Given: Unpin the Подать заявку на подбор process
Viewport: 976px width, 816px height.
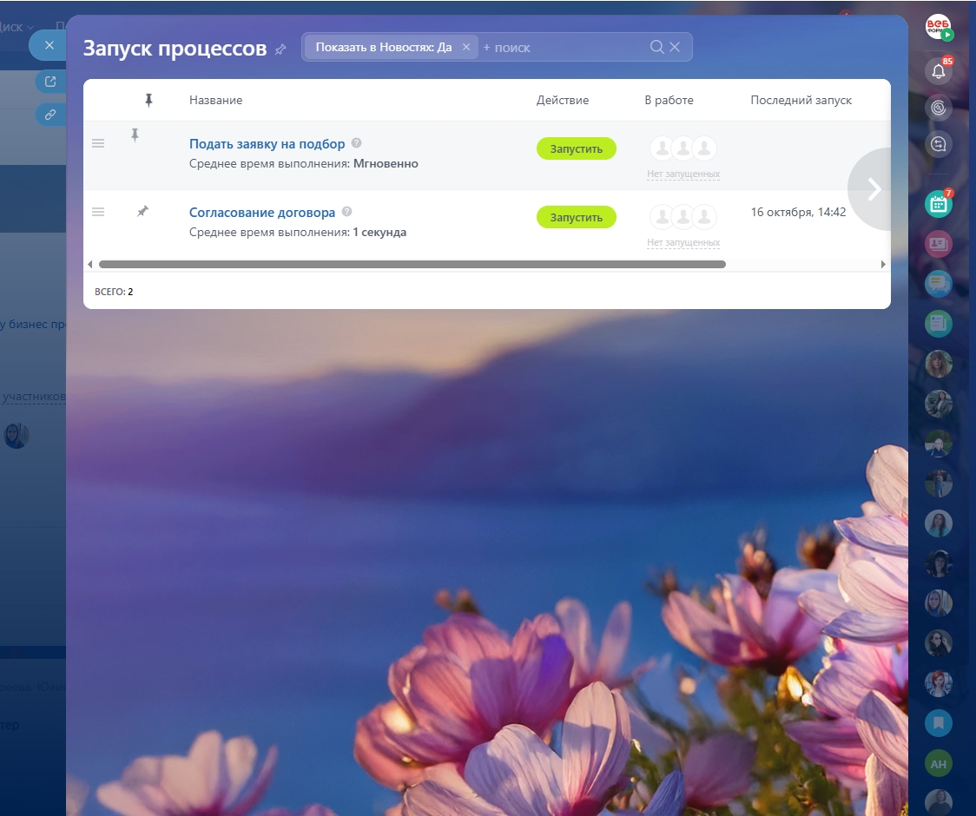Looking at the screenshot, I should click(x=135, y=135).
